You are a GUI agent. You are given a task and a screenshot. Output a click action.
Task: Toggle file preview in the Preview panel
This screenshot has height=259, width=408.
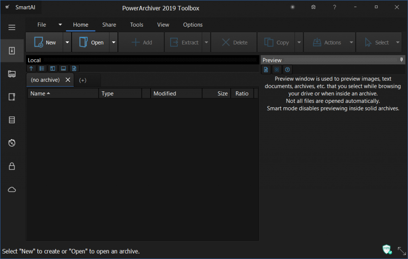266,70
